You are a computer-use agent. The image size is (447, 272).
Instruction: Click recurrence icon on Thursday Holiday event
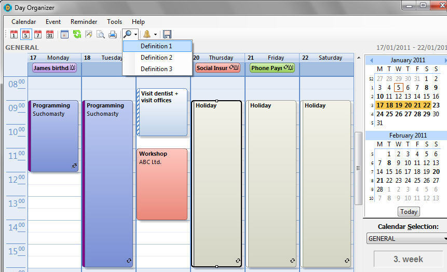[x=238, y=261]
